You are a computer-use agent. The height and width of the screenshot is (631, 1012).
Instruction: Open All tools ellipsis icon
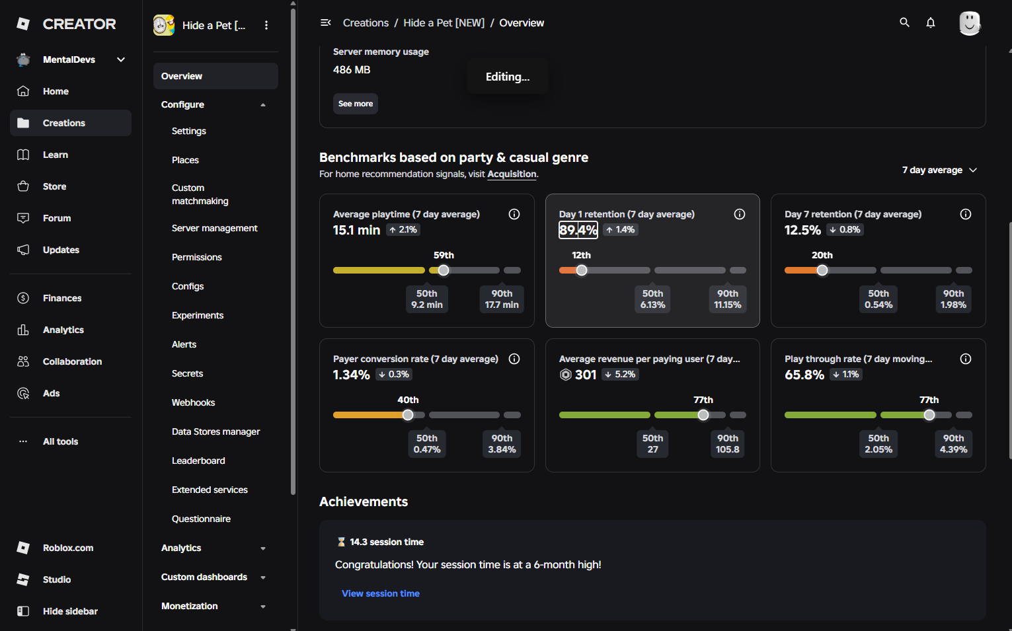(23, 441)
